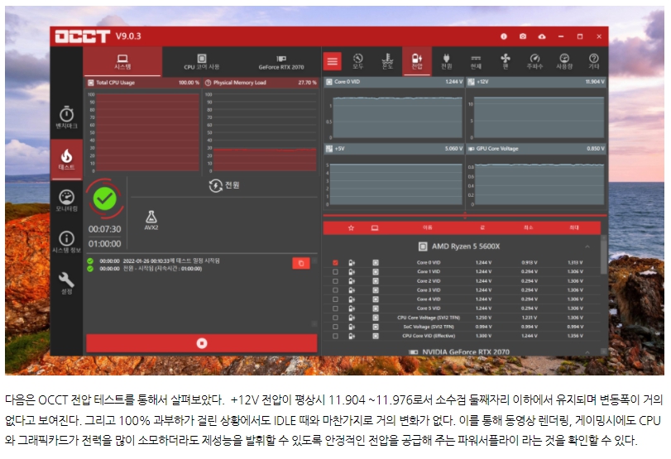Switch to the CPU 코어 사용 tab
671x459 pixels.
pyautogui.click(x=202, y=61)
